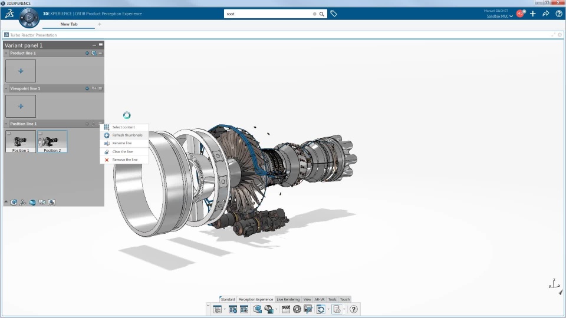Click the sphere material toolbar icon
Image resolution: width=566 pixels, height=318 pixels.
269,309
